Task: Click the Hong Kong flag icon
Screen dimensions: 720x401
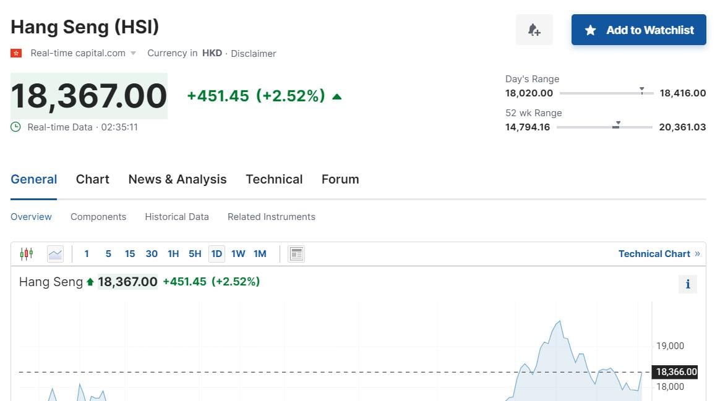Action: pyautogui.click(x=16, y=53)
